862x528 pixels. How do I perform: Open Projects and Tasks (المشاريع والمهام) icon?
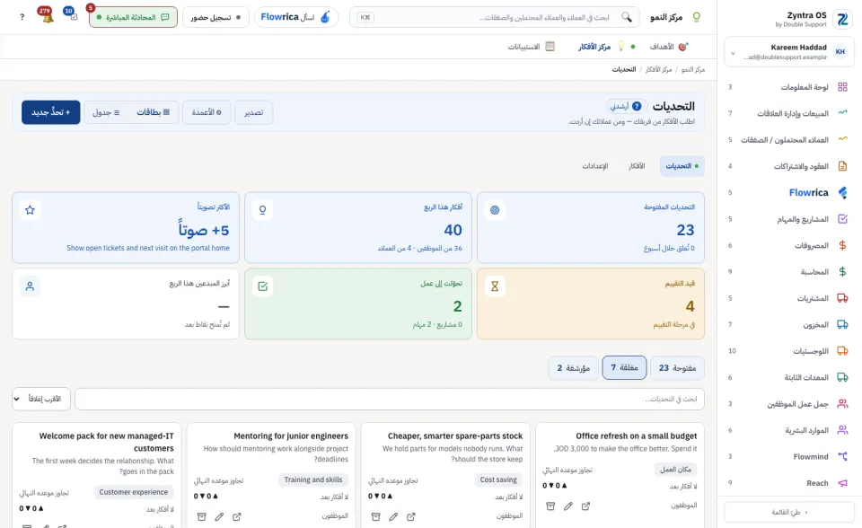click(842, 219)
